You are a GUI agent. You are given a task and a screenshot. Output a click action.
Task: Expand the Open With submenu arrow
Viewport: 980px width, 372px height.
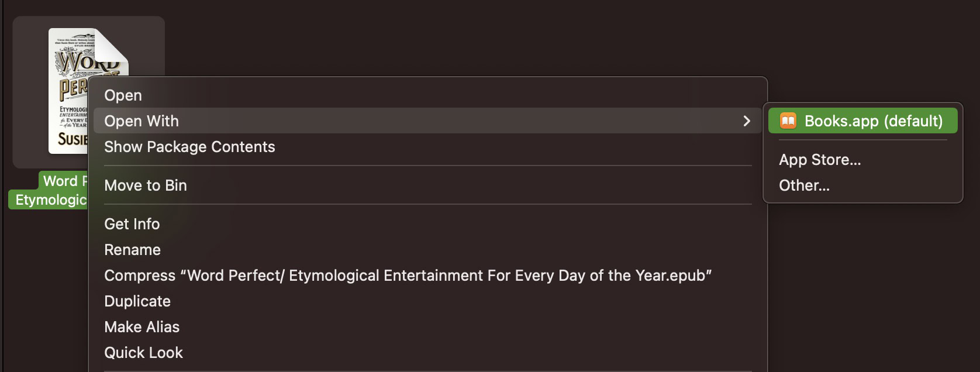pos(746,121)
